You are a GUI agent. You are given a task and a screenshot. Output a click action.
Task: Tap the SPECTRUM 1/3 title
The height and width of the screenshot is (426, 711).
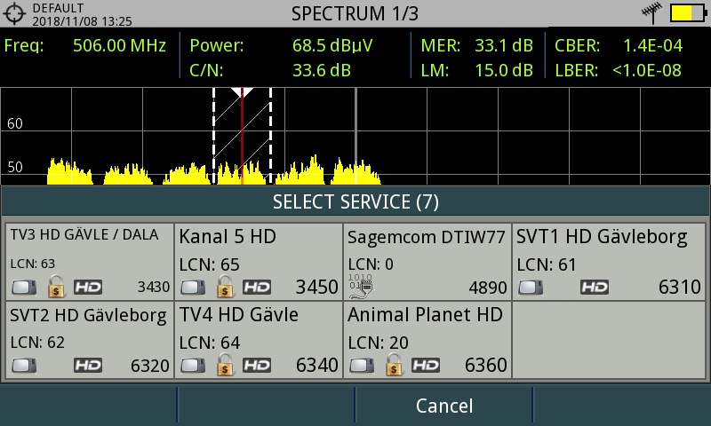click(355, 13)
